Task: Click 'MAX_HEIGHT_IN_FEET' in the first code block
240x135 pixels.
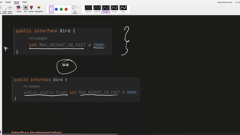Action: (x=62, y=45)
